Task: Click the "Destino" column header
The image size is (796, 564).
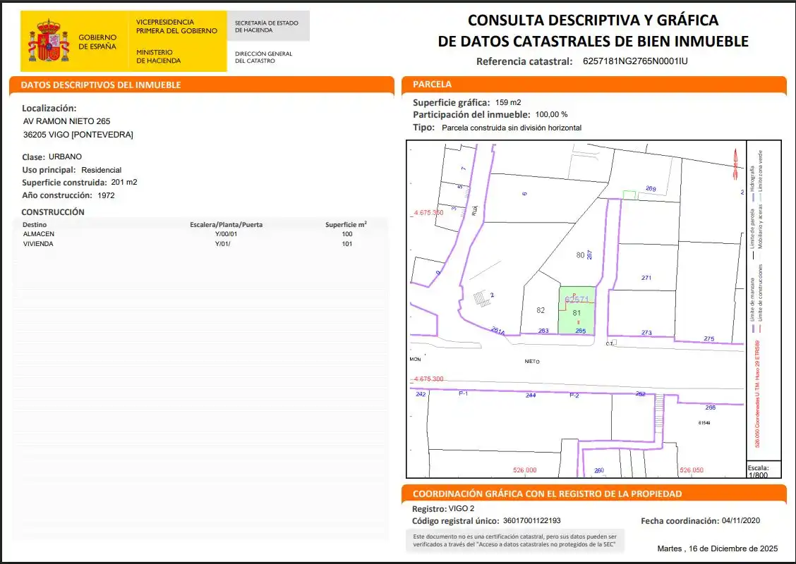Action: coord(35,225)
